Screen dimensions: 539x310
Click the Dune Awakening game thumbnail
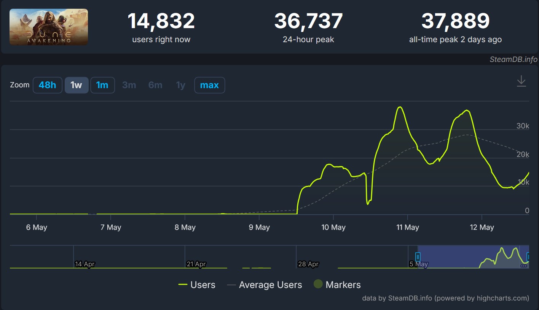(x=49, y=27)
